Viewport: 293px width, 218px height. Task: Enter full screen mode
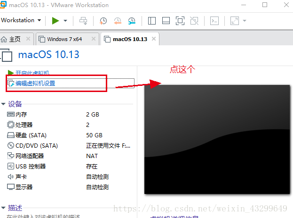[180, 21]
